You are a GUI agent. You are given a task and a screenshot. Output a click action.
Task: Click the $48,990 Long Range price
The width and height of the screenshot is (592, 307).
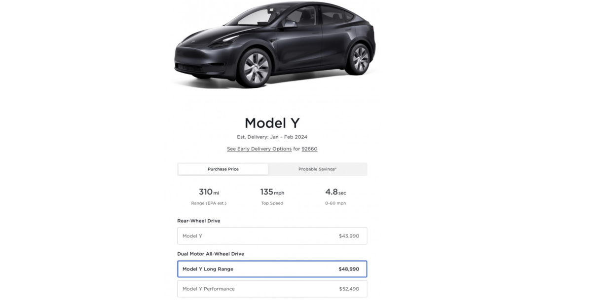pyautogui.click(x=349, y=269)
